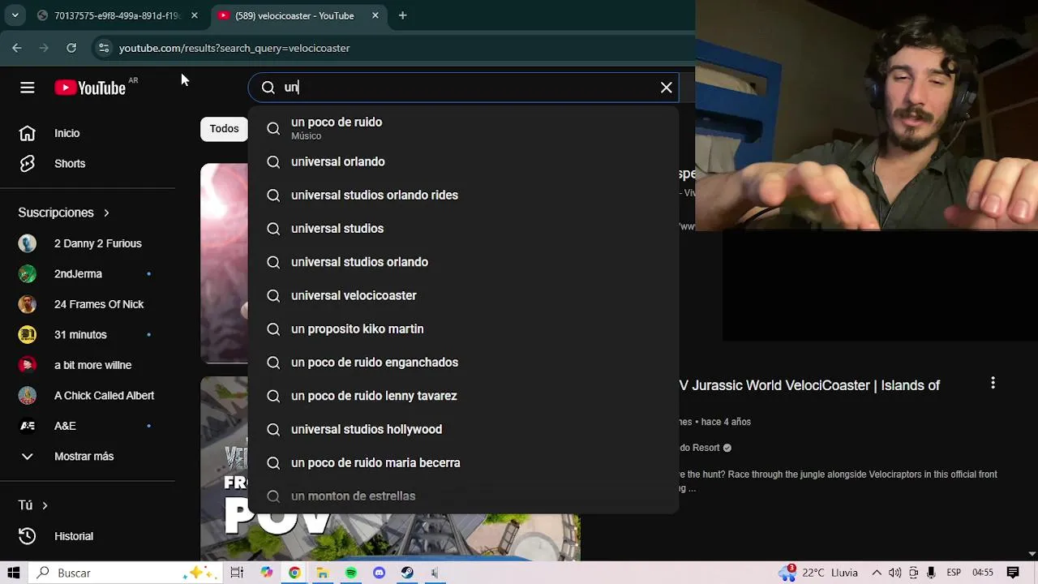Select suggestion 'un poco de ruido' Músico

[463, 128]
